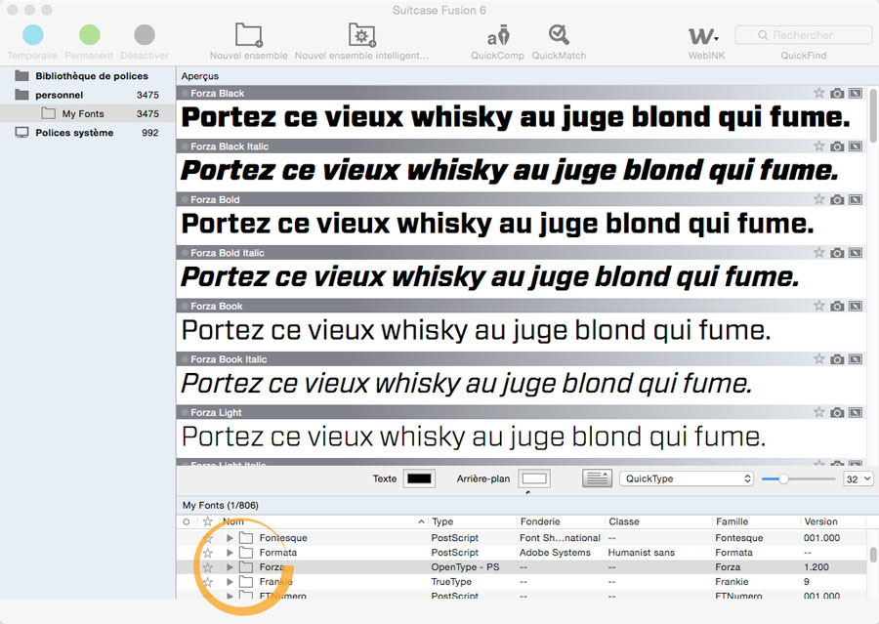Sort by favorites star column header

[x=207, y=521]
